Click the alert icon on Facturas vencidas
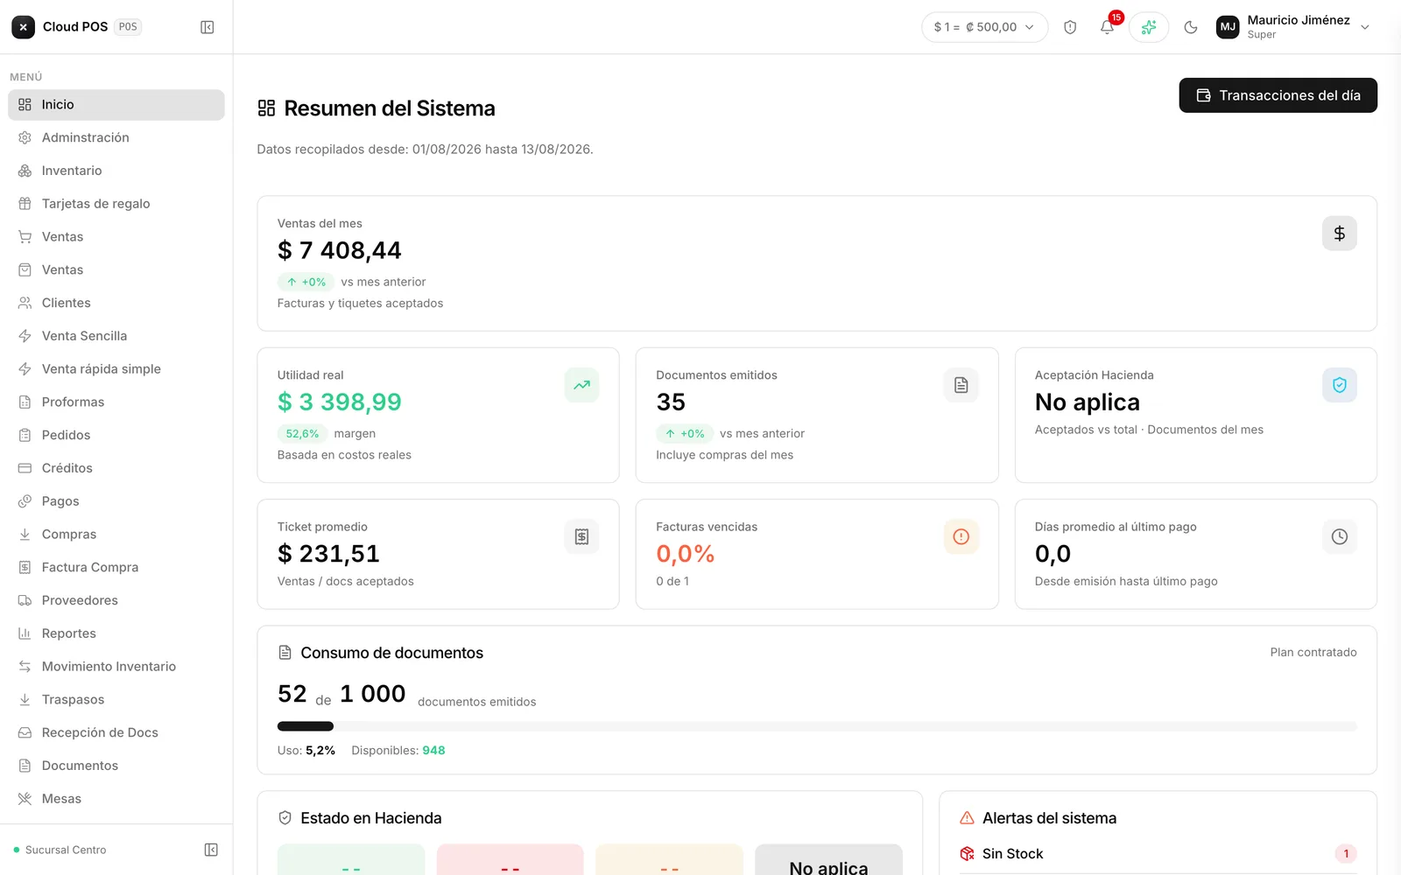The image size is (1401, 875). tap(961, 537)
